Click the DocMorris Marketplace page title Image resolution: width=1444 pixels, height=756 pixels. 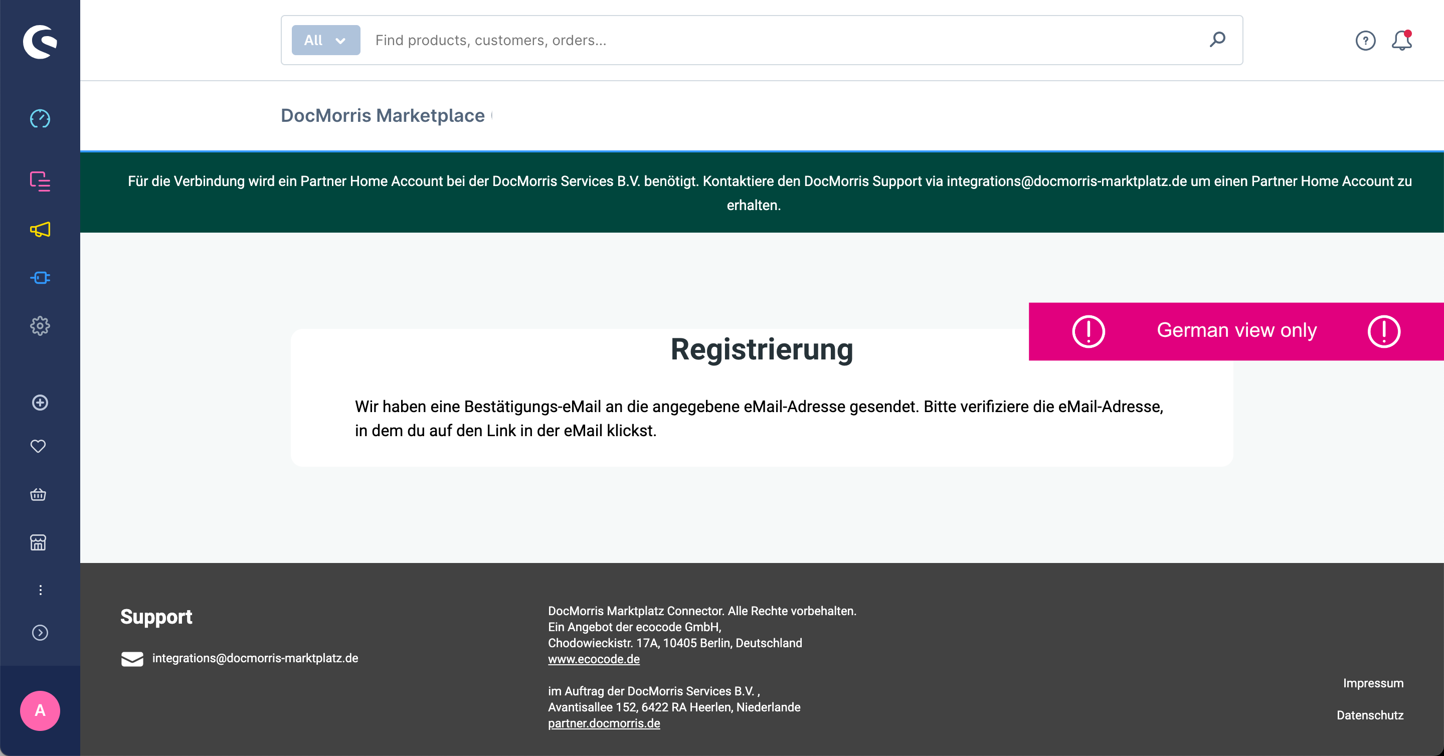click(383, 115)
